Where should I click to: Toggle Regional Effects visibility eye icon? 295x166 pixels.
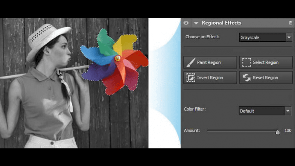pos(186,23)
